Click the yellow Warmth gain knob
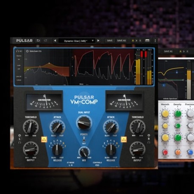 (165, 114)
